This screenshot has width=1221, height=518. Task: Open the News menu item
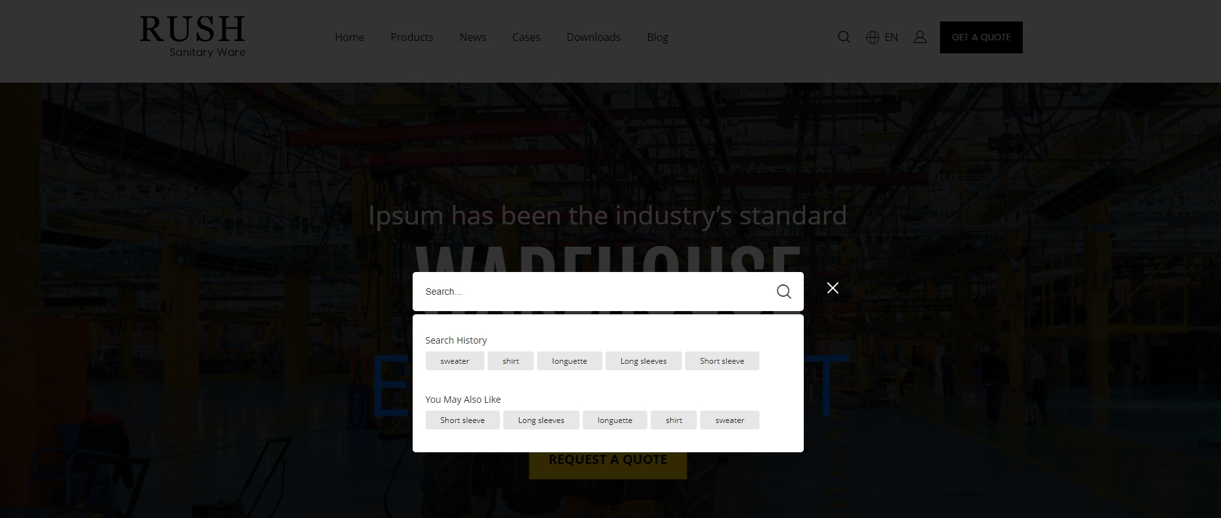473,37
